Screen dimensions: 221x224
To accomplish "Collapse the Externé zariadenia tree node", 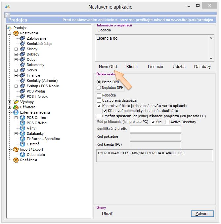I will [x=9, y=112].
